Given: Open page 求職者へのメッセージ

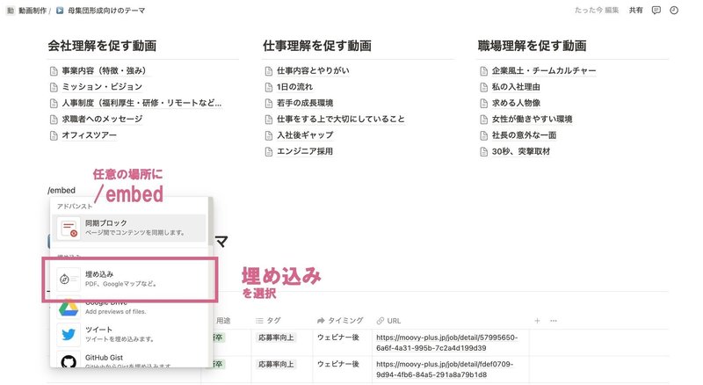Looking at the screenshot, I should [102, 119].
